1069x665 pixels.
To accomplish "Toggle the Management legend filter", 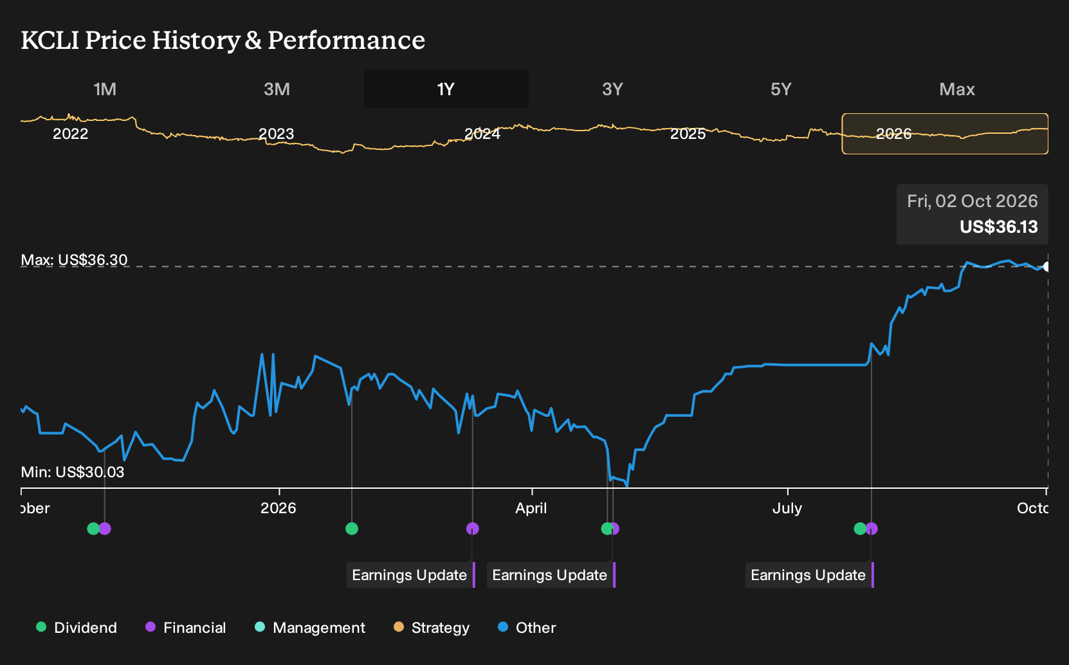I will click(310, 628).
